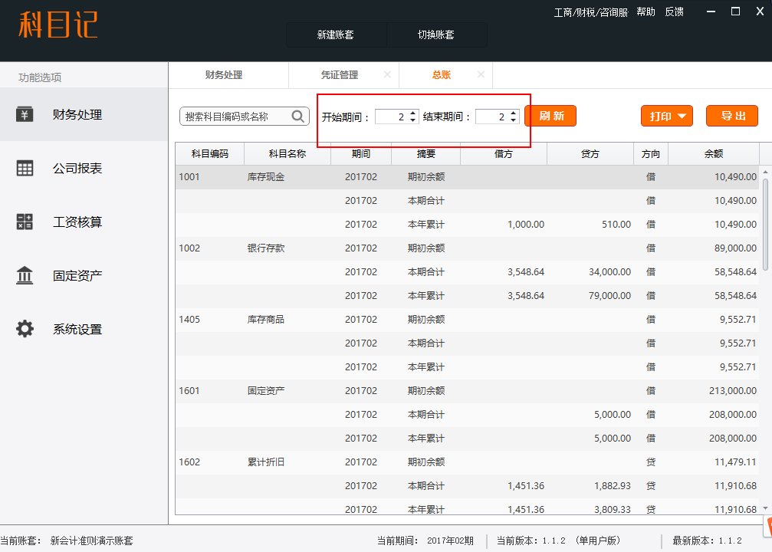Image resolution: width=772 pixels, height=552 pixels.
Task: Decrease 结束期间 with down arrow
Action: [514, 120]
